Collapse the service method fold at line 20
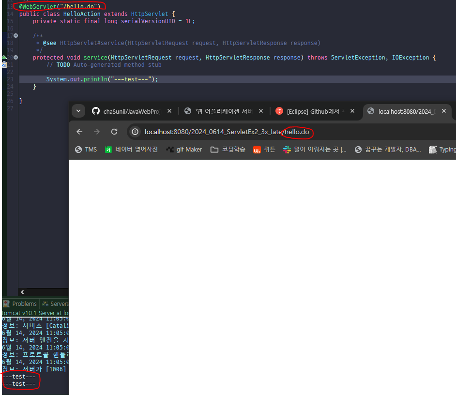456x395 pixels. coord(15,57)
